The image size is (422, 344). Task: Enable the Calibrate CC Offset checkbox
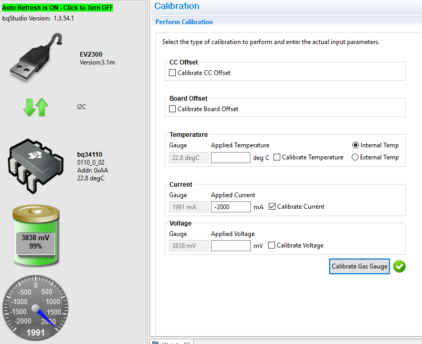tap(173, 72)
